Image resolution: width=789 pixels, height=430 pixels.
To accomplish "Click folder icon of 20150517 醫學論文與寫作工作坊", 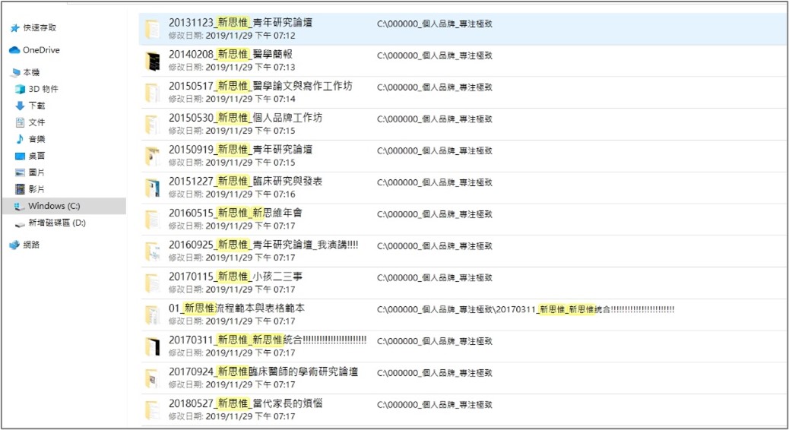I will pyautogui.click(x=152, y=93).
